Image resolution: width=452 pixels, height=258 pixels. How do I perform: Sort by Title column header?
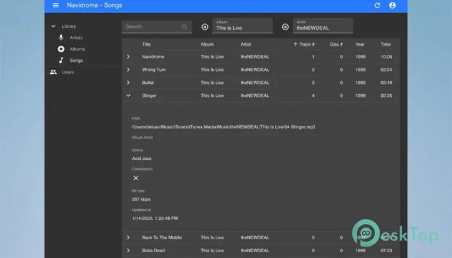pyautogui.click(x=146, y=45)
